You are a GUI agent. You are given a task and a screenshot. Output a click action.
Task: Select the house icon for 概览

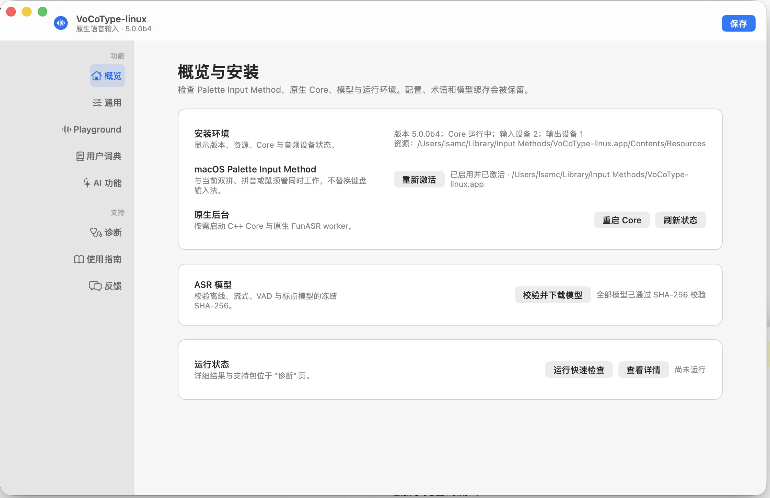coord(96,76)
